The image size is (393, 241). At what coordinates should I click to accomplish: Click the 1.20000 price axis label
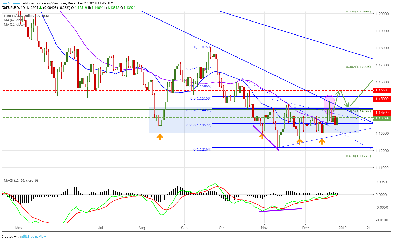pyautogui.click(x=382, y=14)
